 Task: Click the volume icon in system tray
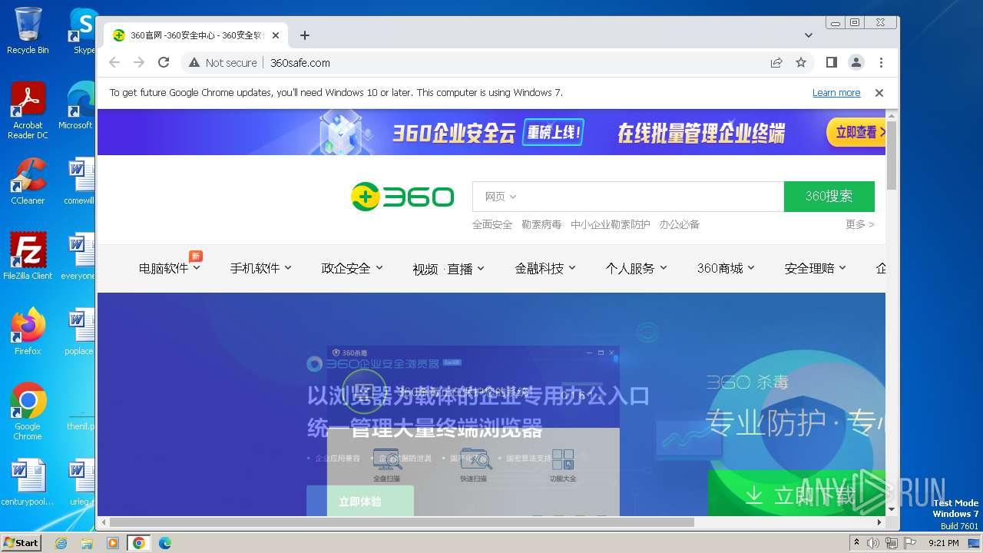pos(873,543)
